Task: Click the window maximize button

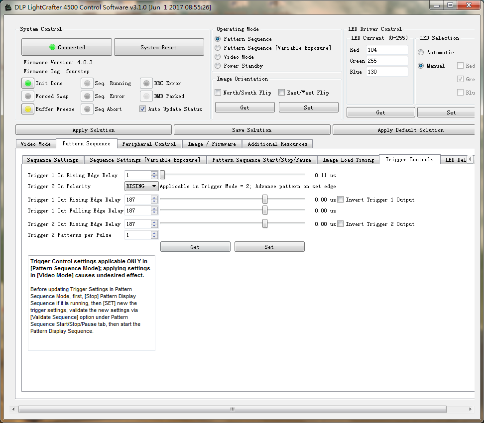Action: (x=450, y=5)
